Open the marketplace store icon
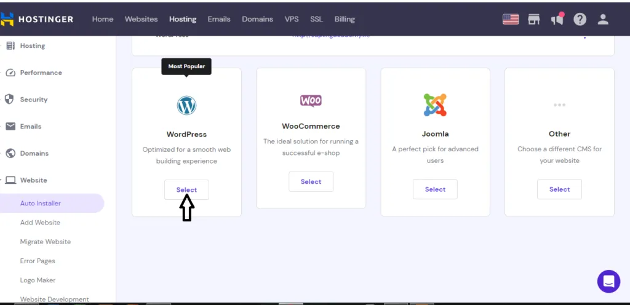 [x=533, y=19]
